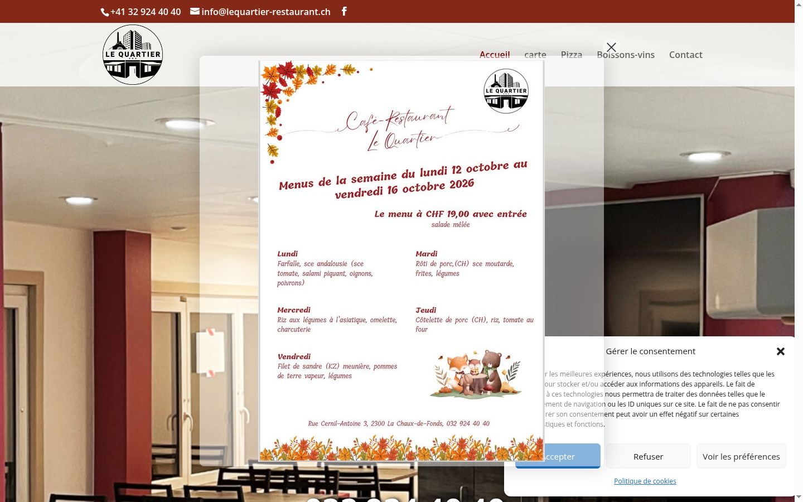Click the Le Quartier logo on the flyer
Viewport: 803px width, 502px height.
506,91
